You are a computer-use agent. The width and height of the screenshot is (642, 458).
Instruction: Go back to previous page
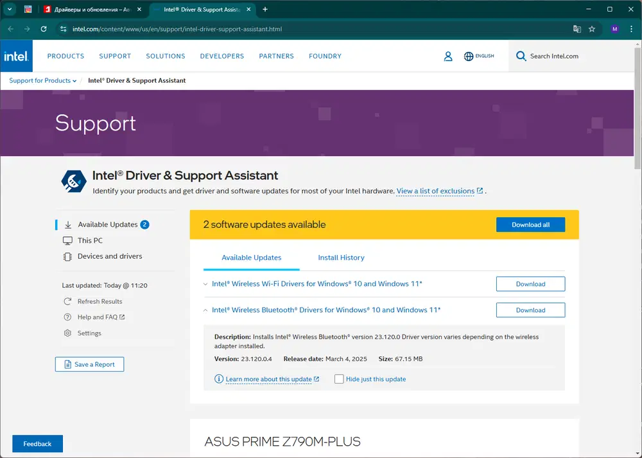pos(11,29)
